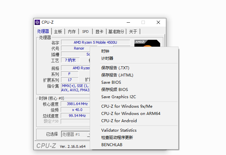Click the AMD Ryzen logo image
This screenshot has width=226, height=155.
pyautogui.click(x=147, y=43)
